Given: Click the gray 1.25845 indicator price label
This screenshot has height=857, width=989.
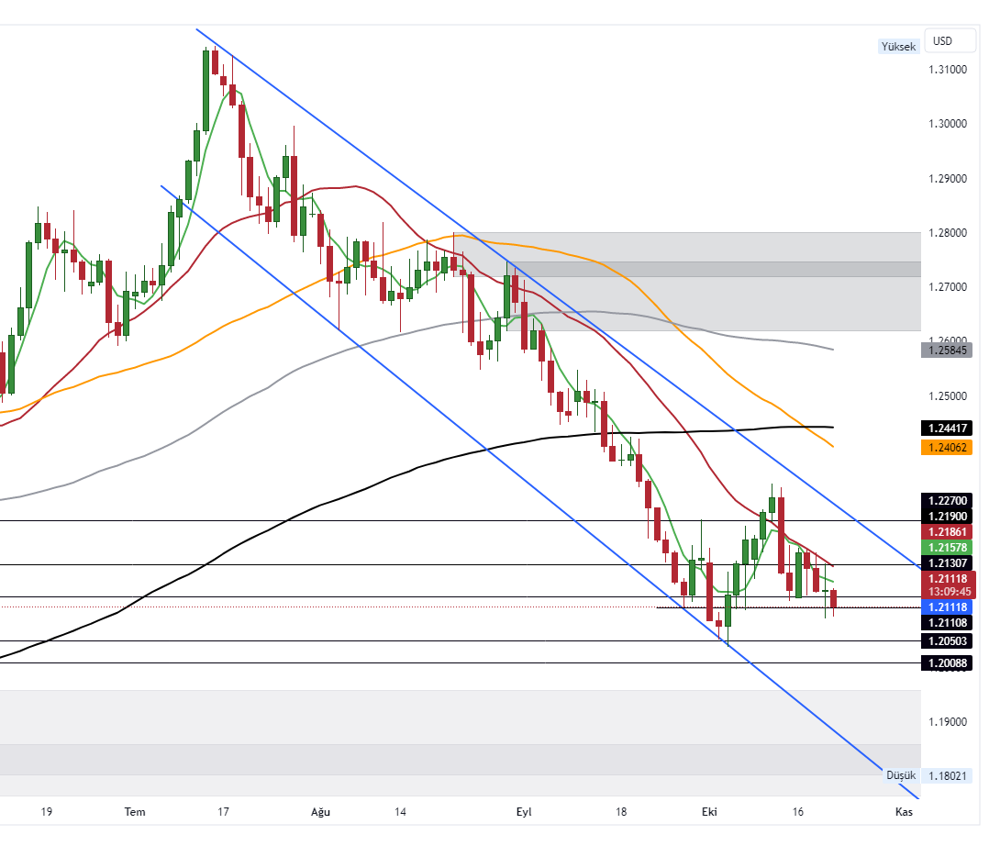Looking at the screenshot, I should point(948,349).
